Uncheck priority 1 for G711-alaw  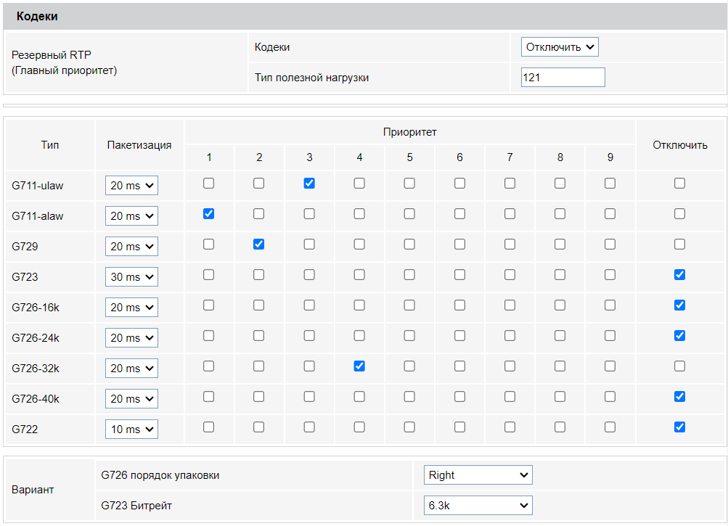click(209, 214)
